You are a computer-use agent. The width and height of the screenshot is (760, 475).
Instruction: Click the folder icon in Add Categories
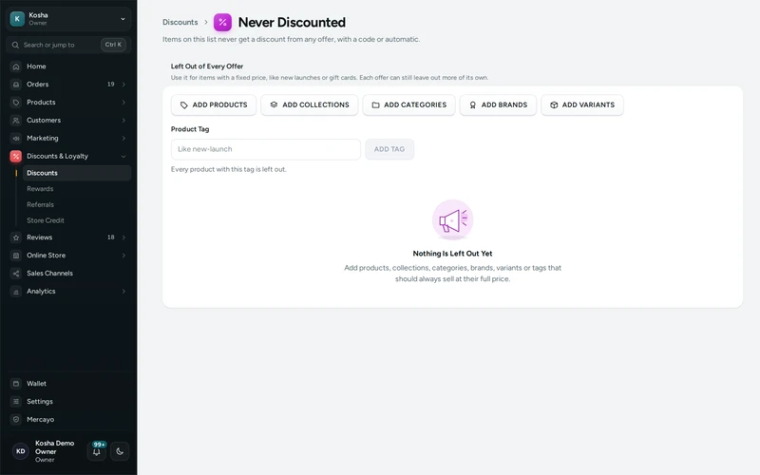coord(375,105)
